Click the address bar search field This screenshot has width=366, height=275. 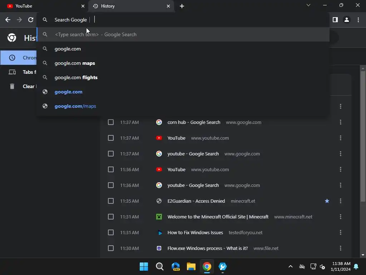point(183,20)
